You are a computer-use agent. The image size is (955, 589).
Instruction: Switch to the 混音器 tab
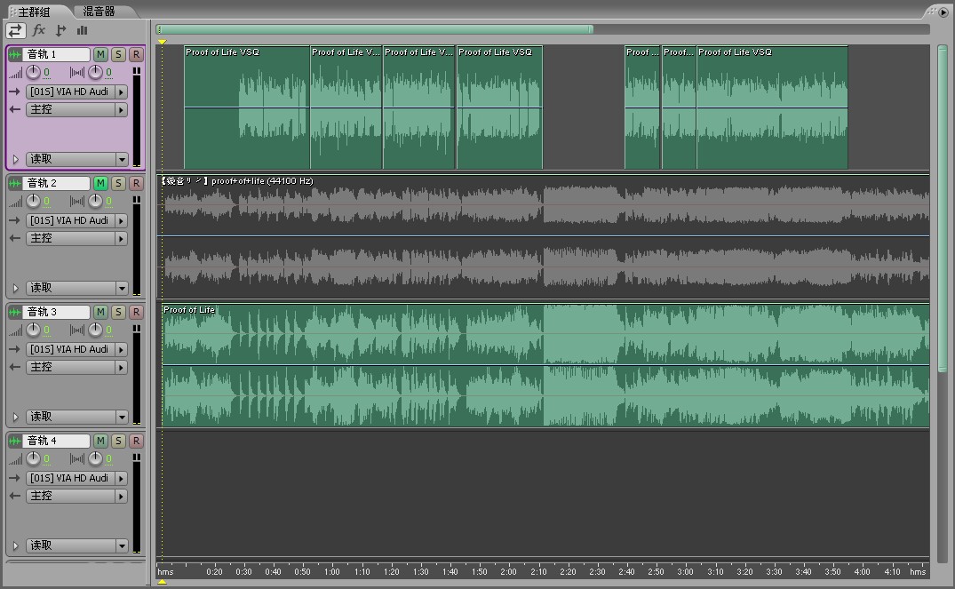(99, 12)
